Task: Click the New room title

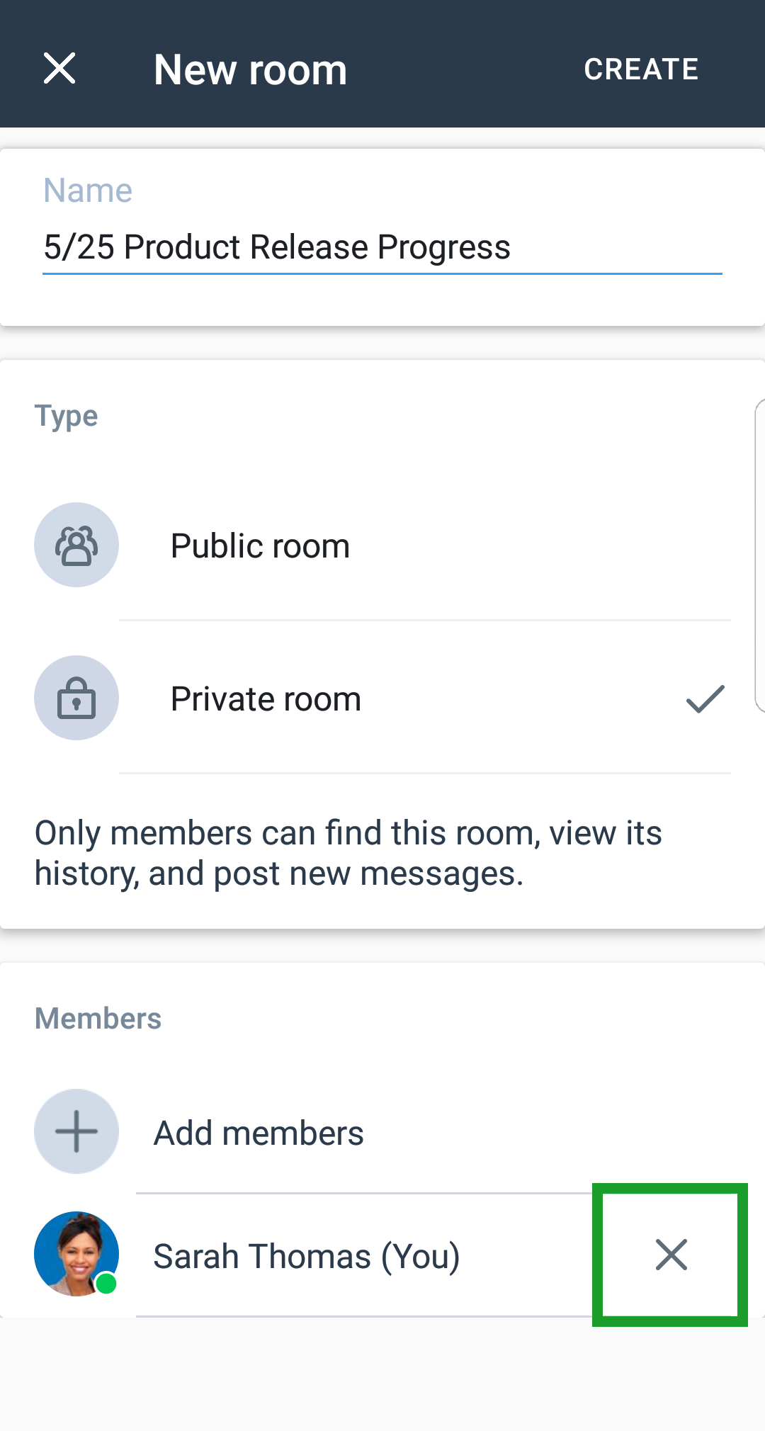Action: click(x=251, y=69)
